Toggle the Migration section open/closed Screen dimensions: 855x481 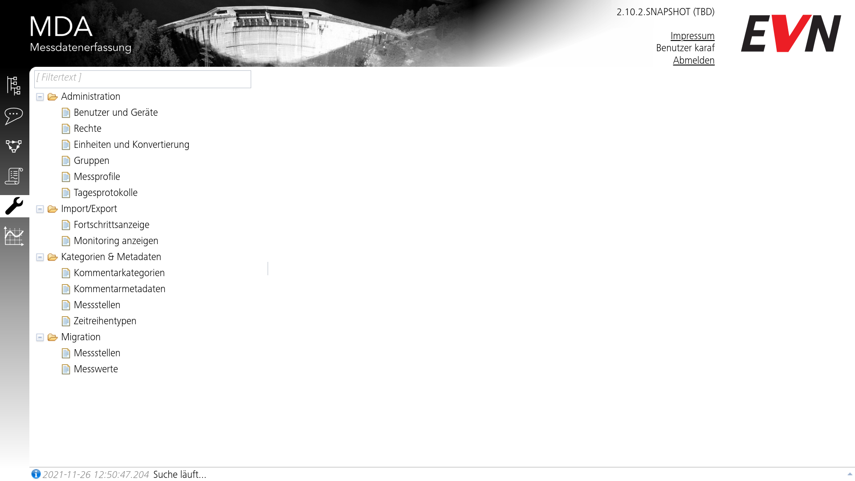pyautogui.click(x=41, y=337)
